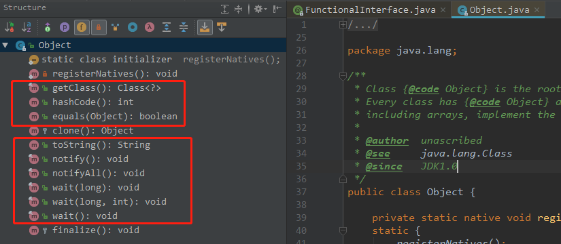Toggle Show Anonymous Classes blue circle icon

tap(133, 27)
